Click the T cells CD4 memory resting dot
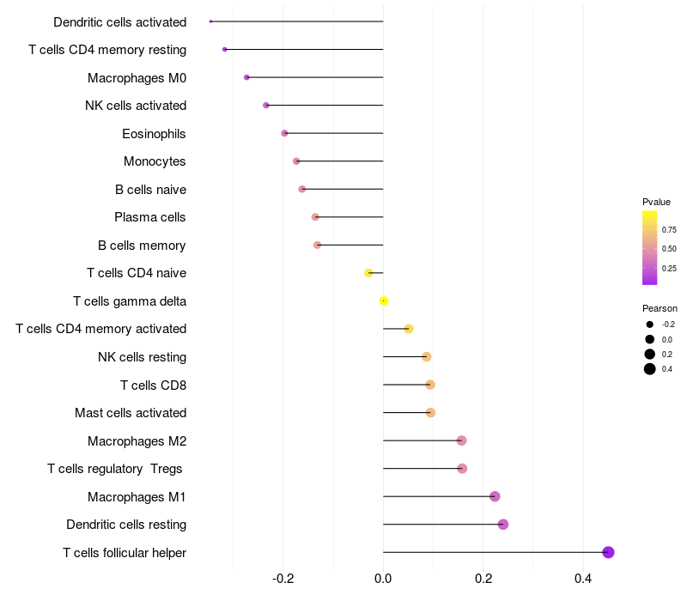 [225, 50]
